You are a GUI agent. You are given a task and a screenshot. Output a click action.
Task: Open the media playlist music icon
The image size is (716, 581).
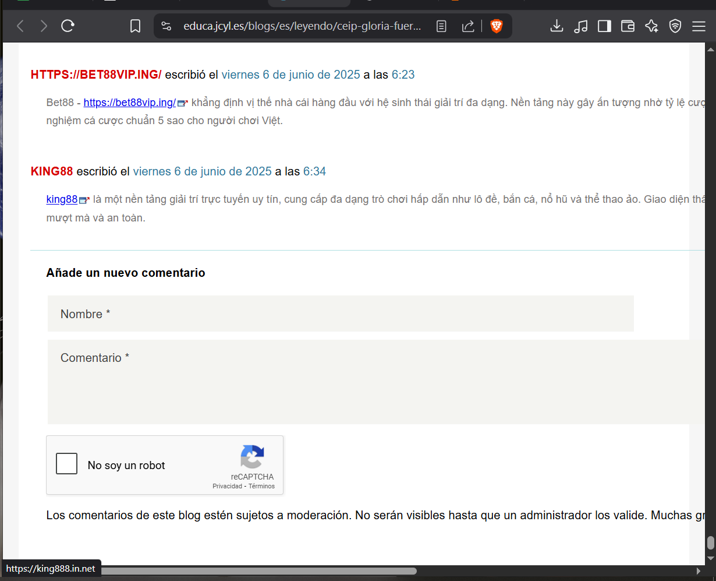coord(580,26)
